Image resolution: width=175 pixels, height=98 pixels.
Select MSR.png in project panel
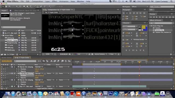click(x=10, y=48)
